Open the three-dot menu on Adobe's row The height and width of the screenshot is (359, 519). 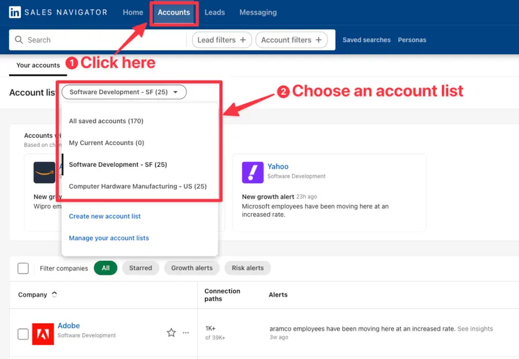tap(186, 332)
